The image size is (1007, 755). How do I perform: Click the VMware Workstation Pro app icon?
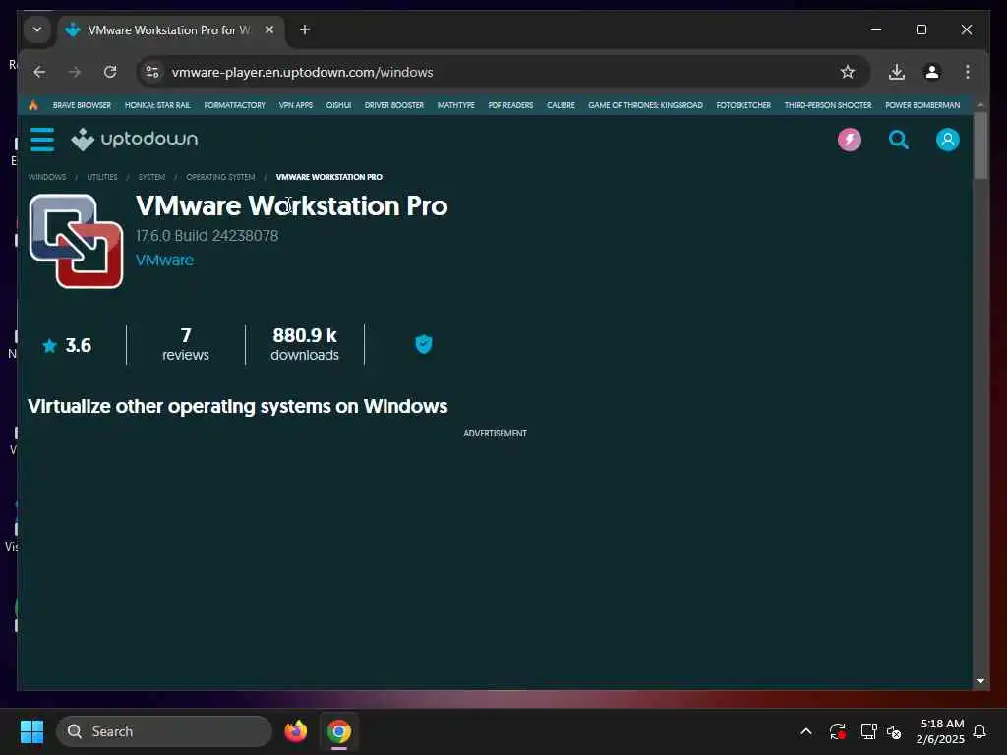[76, 241]
